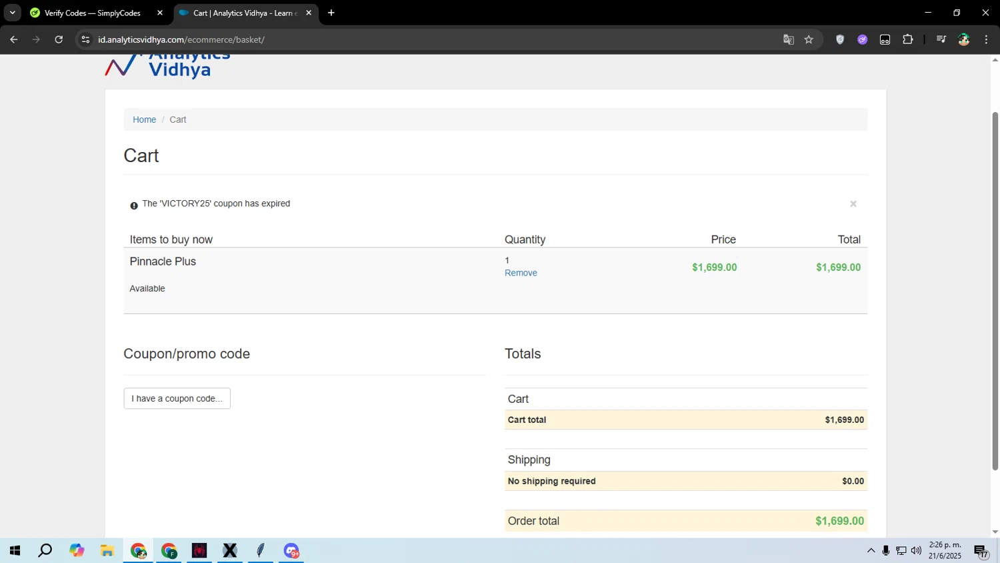Click the browser forward arrow
This screenshot has height=563, width=1000.
36,39
